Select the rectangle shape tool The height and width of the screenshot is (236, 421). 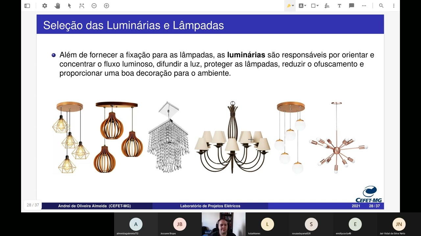click(x=313, y=6)
